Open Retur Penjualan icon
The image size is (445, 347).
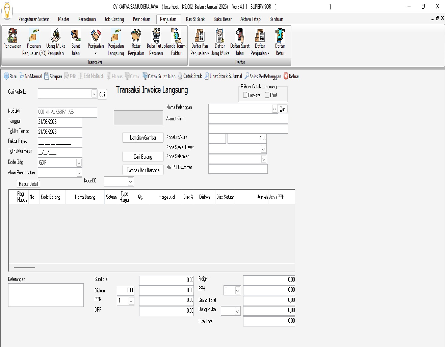pyautogui.click(x=136, y=35)
